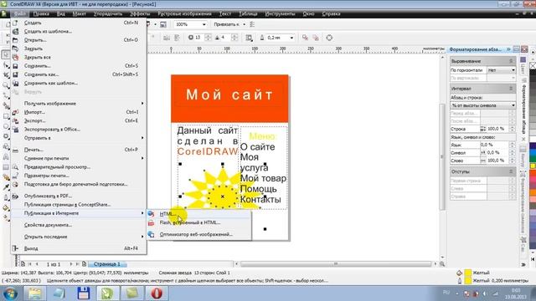536x301 pixels.
Task: Click the wrap paragraph text icon
Action: coord(249,38)
